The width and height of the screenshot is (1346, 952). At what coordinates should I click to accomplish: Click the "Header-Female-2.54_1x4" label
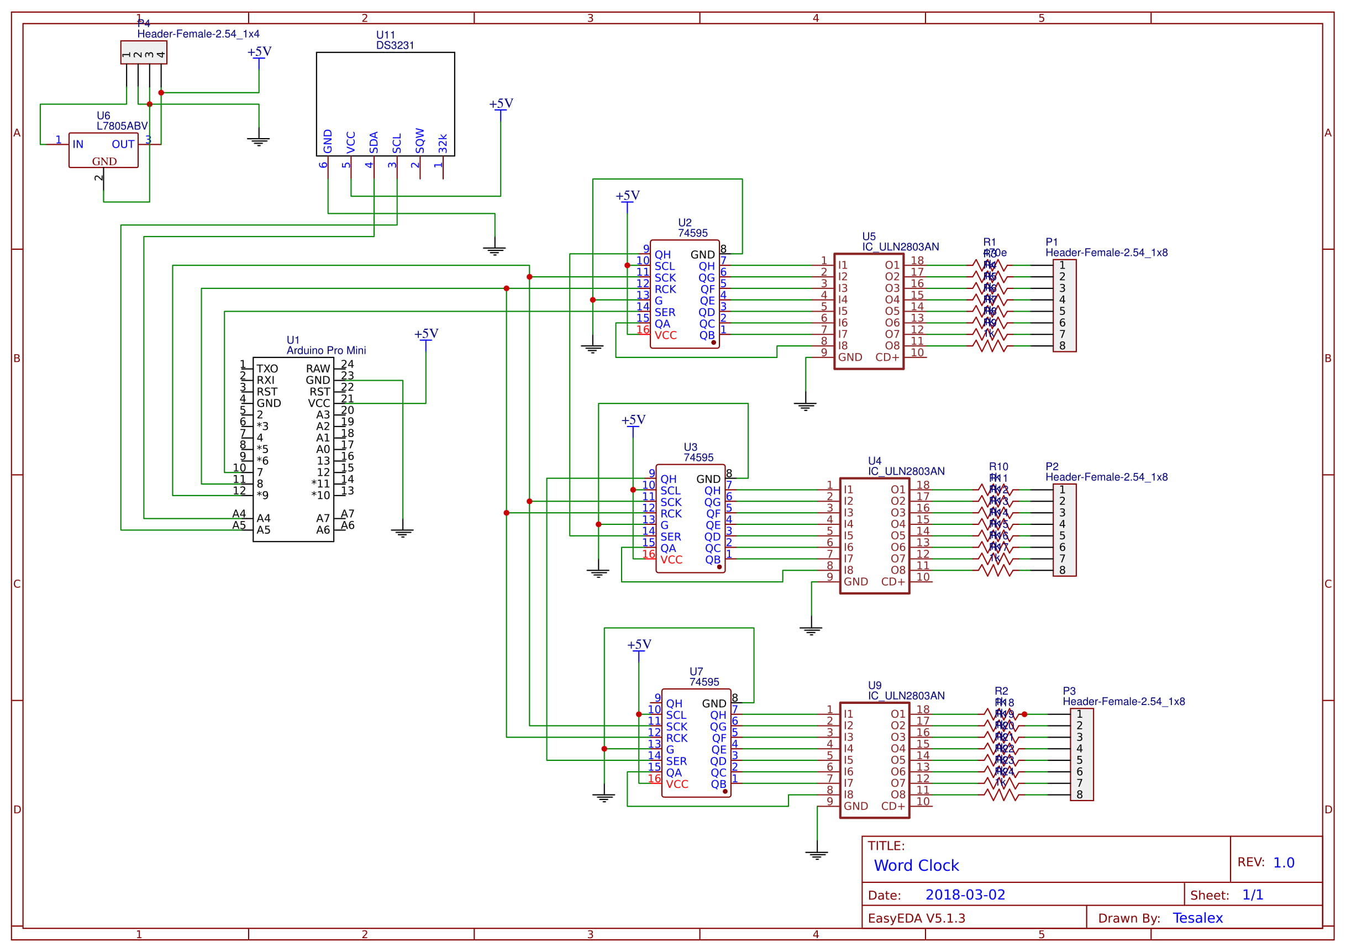(198, 34)
